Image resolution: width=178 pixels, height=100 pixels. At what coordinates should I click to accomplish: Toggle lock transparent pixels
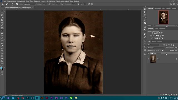pyautogui.click(x=154, y=51)
